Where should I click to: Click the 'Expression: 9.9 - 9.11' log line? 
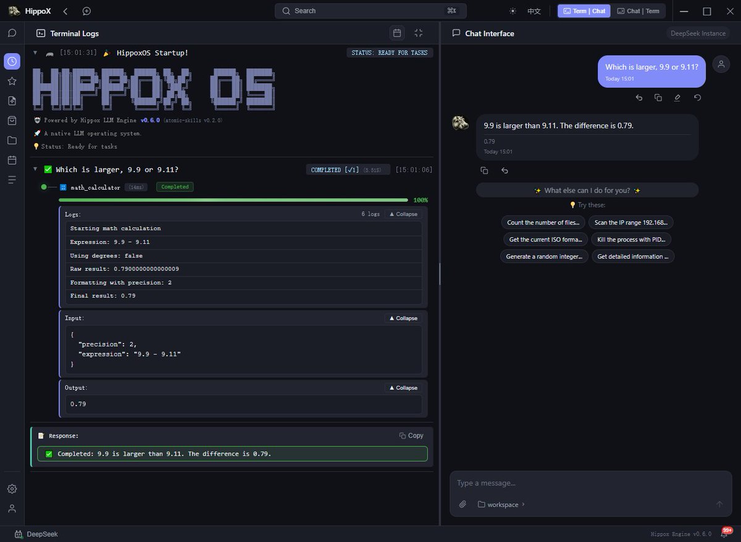244,242
